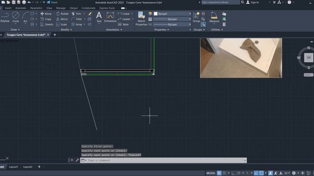Choose the Move tool in Modify panel
The height and width of the screenshot is (176, 314).
[46, 14]
